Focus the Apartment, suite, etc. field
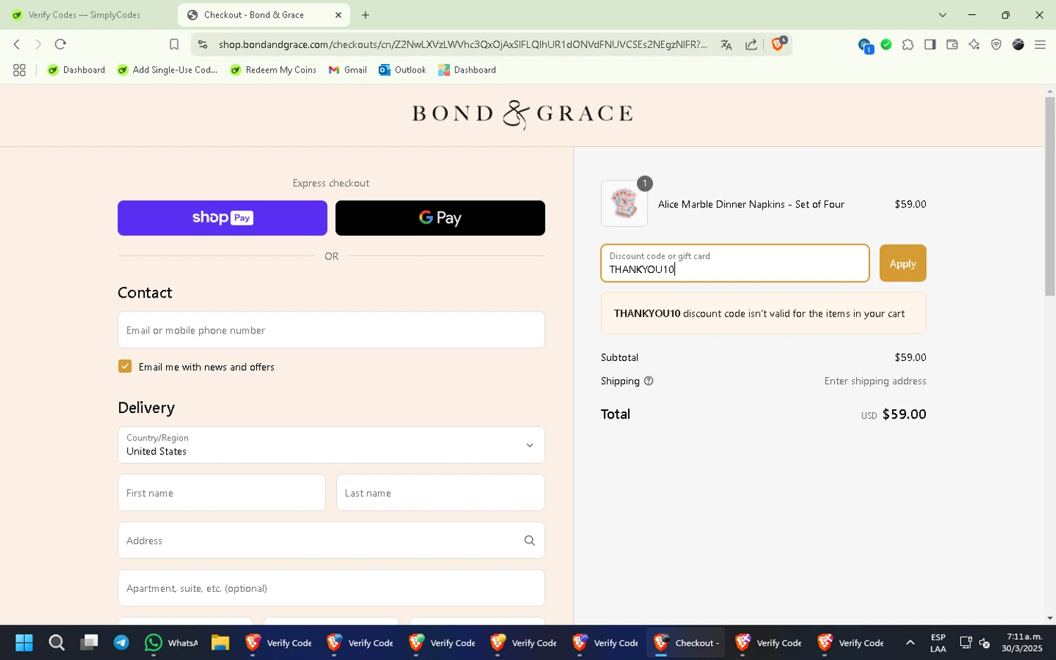Screen dimensions: 1056x660 tap(331, 588)
